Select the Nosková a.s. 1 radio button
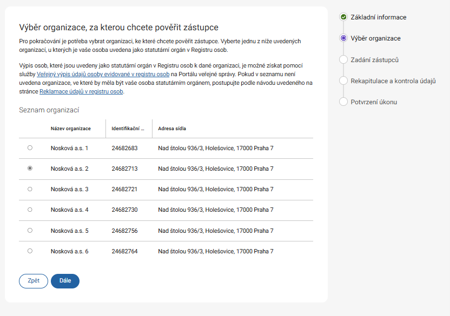Screen dimensions: 450x316 pyautogui.click(x=30, y=147)
